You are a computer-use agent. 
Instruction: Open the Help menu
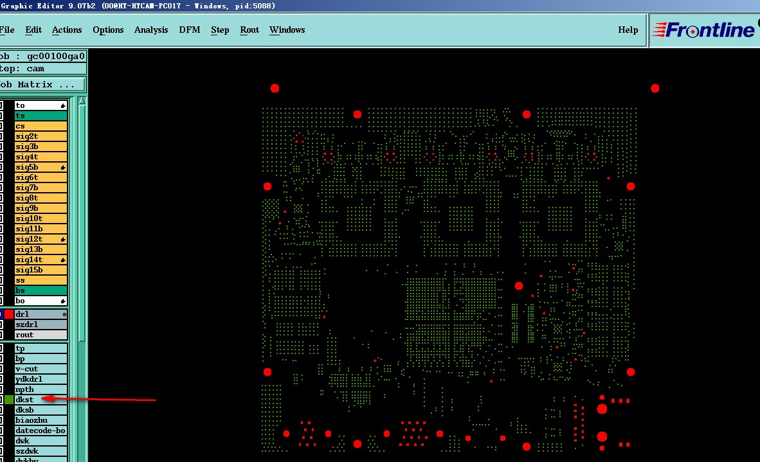pos(628,30)
